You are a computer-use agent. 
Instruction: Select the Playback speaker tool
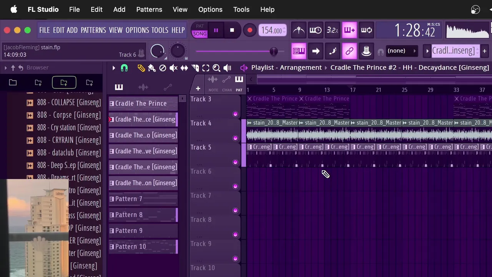tap(227, 68)
